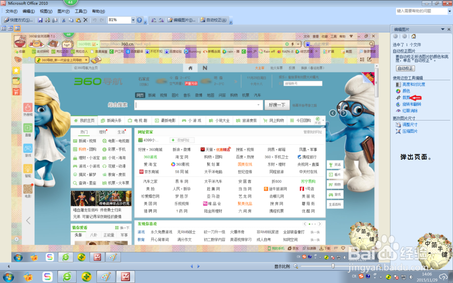
Task: Click the Print icon in toolbar
Action: (48, 20)
